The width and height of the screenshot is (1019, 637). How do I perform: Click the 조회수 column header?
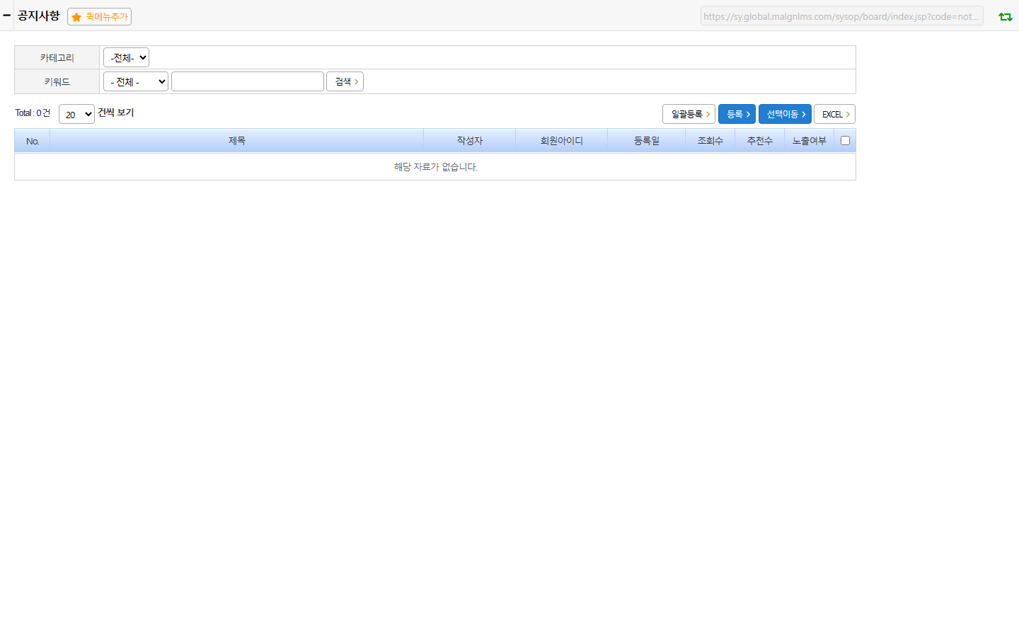tap(710, 141)
